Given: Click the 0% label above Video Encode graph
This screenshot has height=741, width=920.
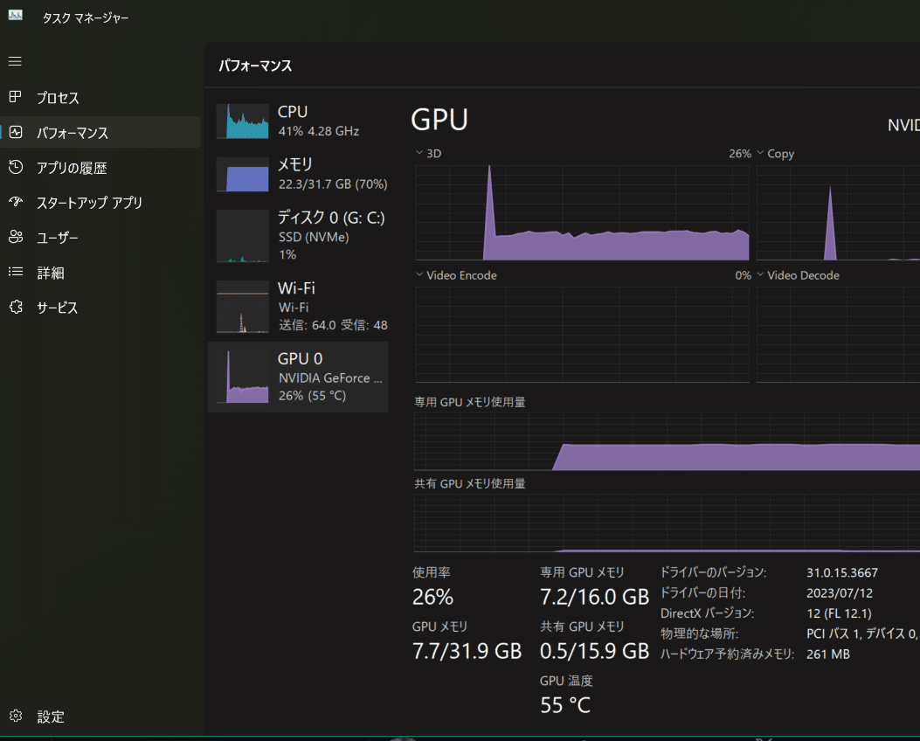Looking at the screenshot, I should [743, 275].
